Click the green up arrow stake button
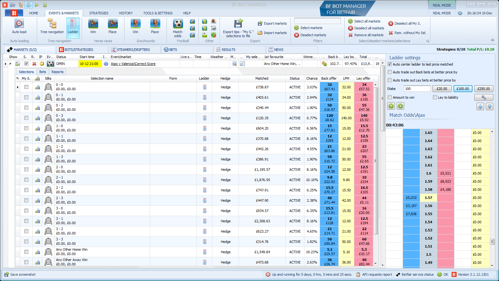This screenshot has height=281, width=499. pyautogui.click(x=391, y=106)
